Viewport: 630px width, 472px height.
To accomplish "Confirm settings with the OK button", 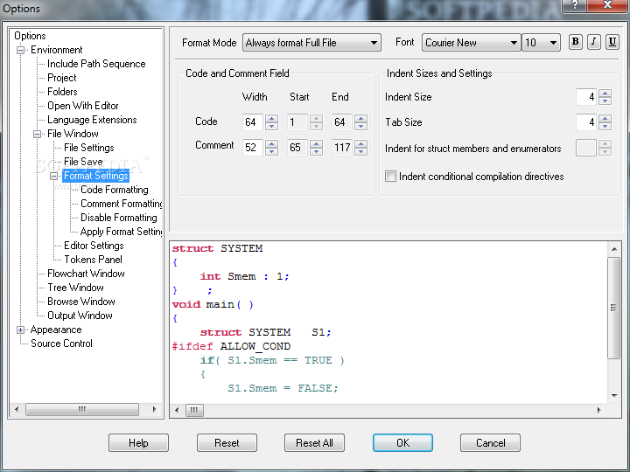I will pos(403,442).
